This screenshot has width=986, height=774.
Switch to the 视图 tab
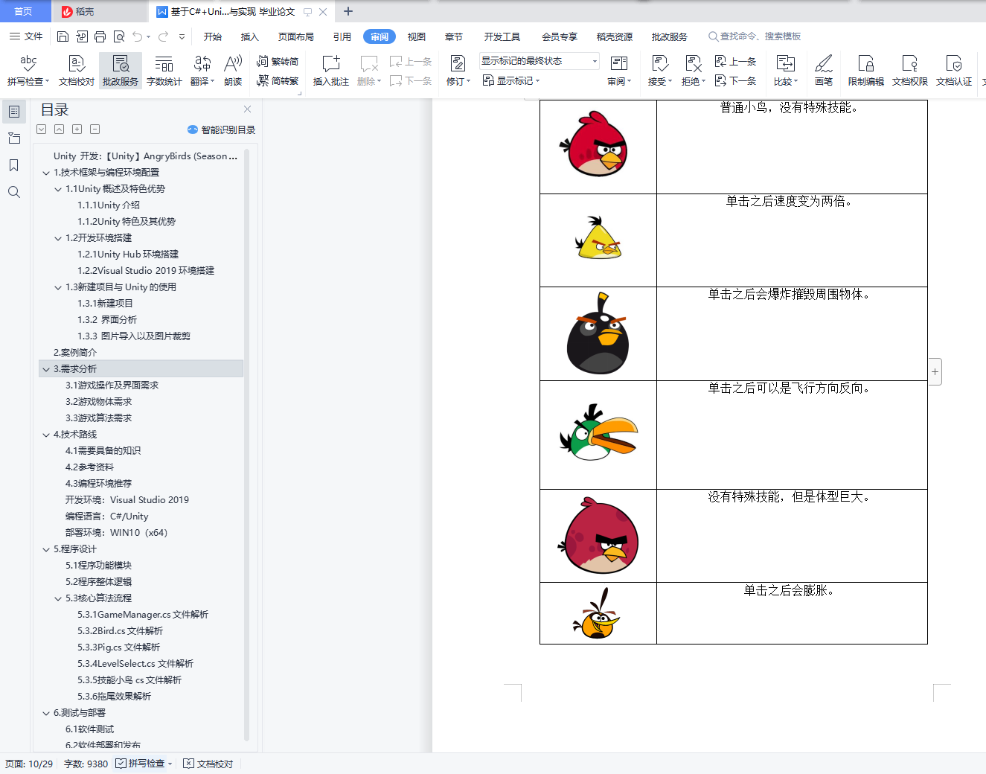click(x=417, y=36)
